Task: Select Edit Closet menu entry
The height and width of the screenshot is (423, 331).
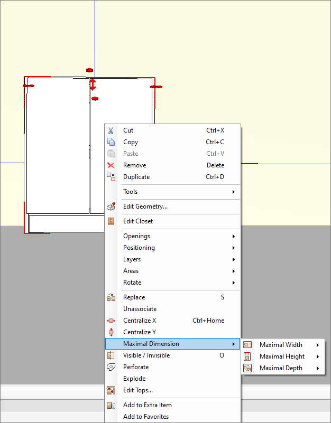Action: tap(172, 221)
